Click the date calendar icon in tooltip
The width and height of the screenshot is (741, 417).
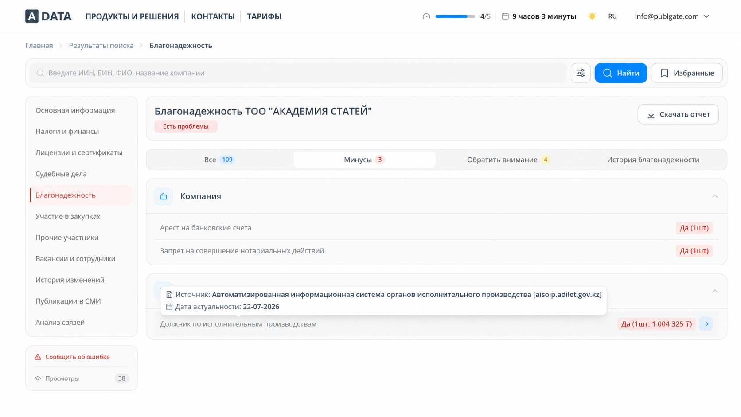pyautogui.click(x=169, y=307)
